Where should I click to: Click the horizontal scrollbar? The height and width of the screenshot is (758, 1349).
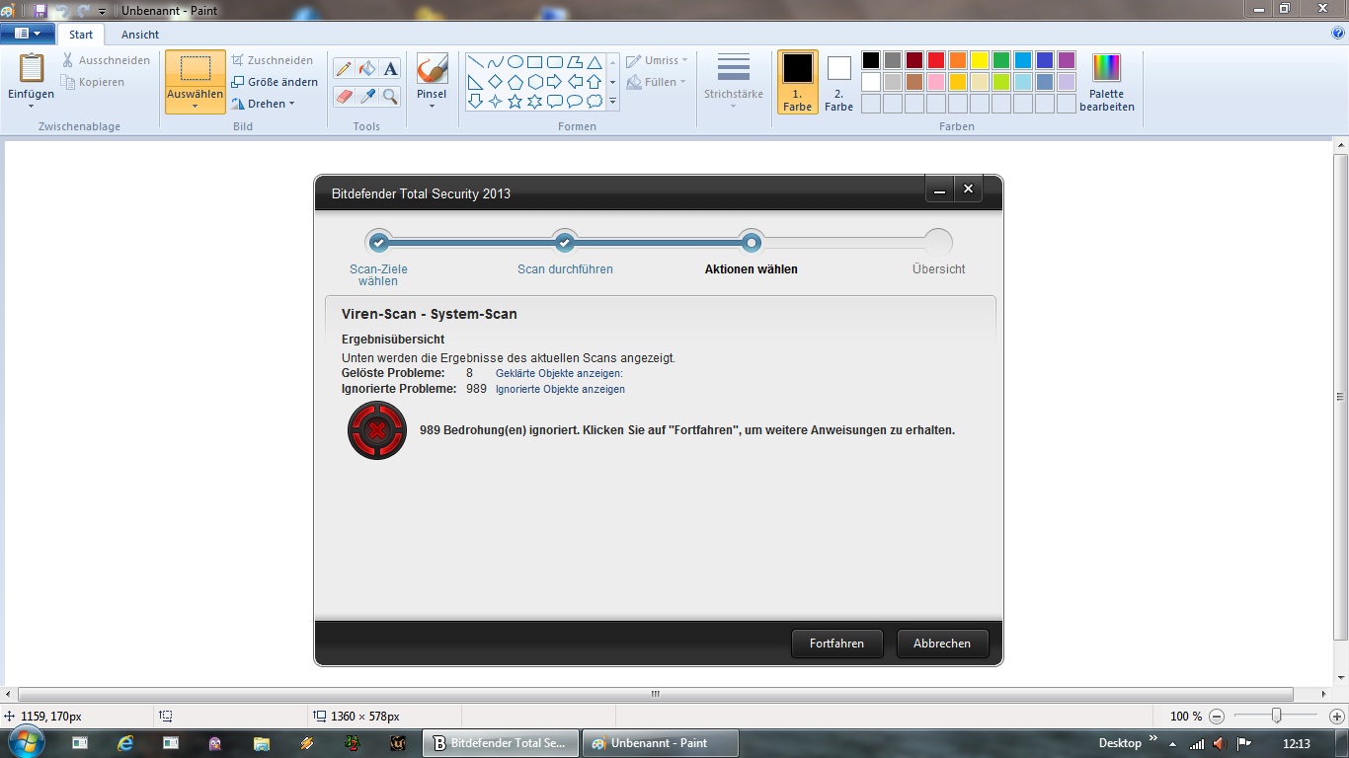point(656,694)
